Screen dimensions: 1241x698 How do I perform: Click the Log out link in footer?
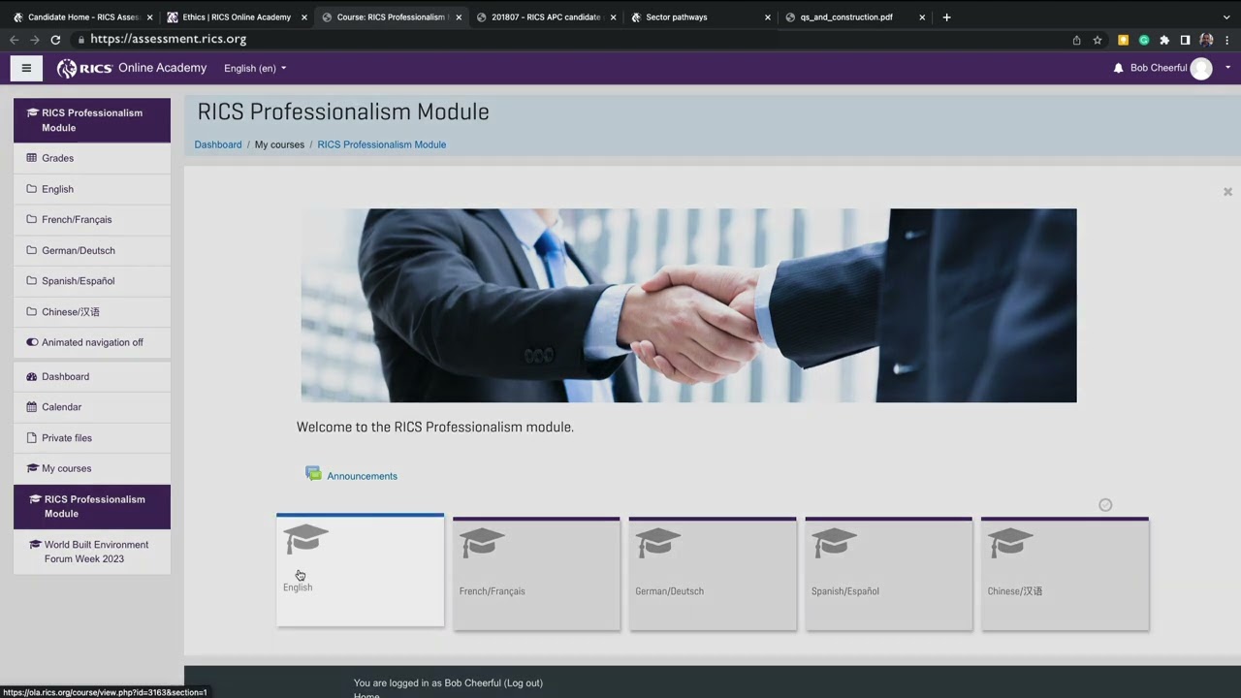click(522, 683)
